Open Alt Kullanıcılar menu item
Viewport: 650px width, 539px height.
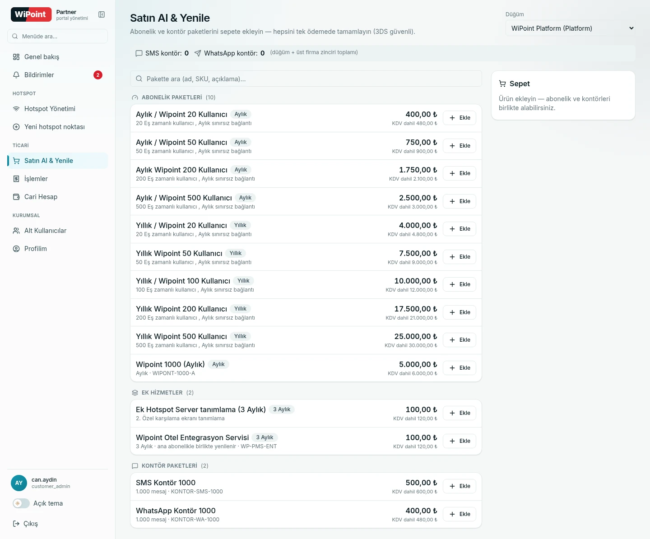click(58, 231)
